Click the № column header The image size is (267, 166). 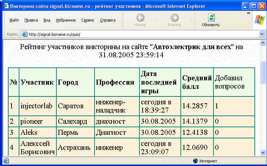point(14,82)
